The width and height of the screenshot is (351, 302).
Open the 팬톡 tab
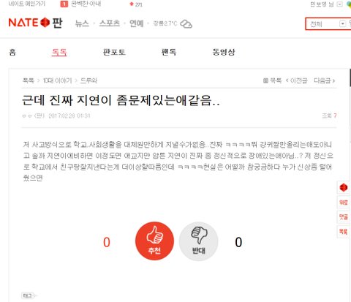click(x=169, y=52)
